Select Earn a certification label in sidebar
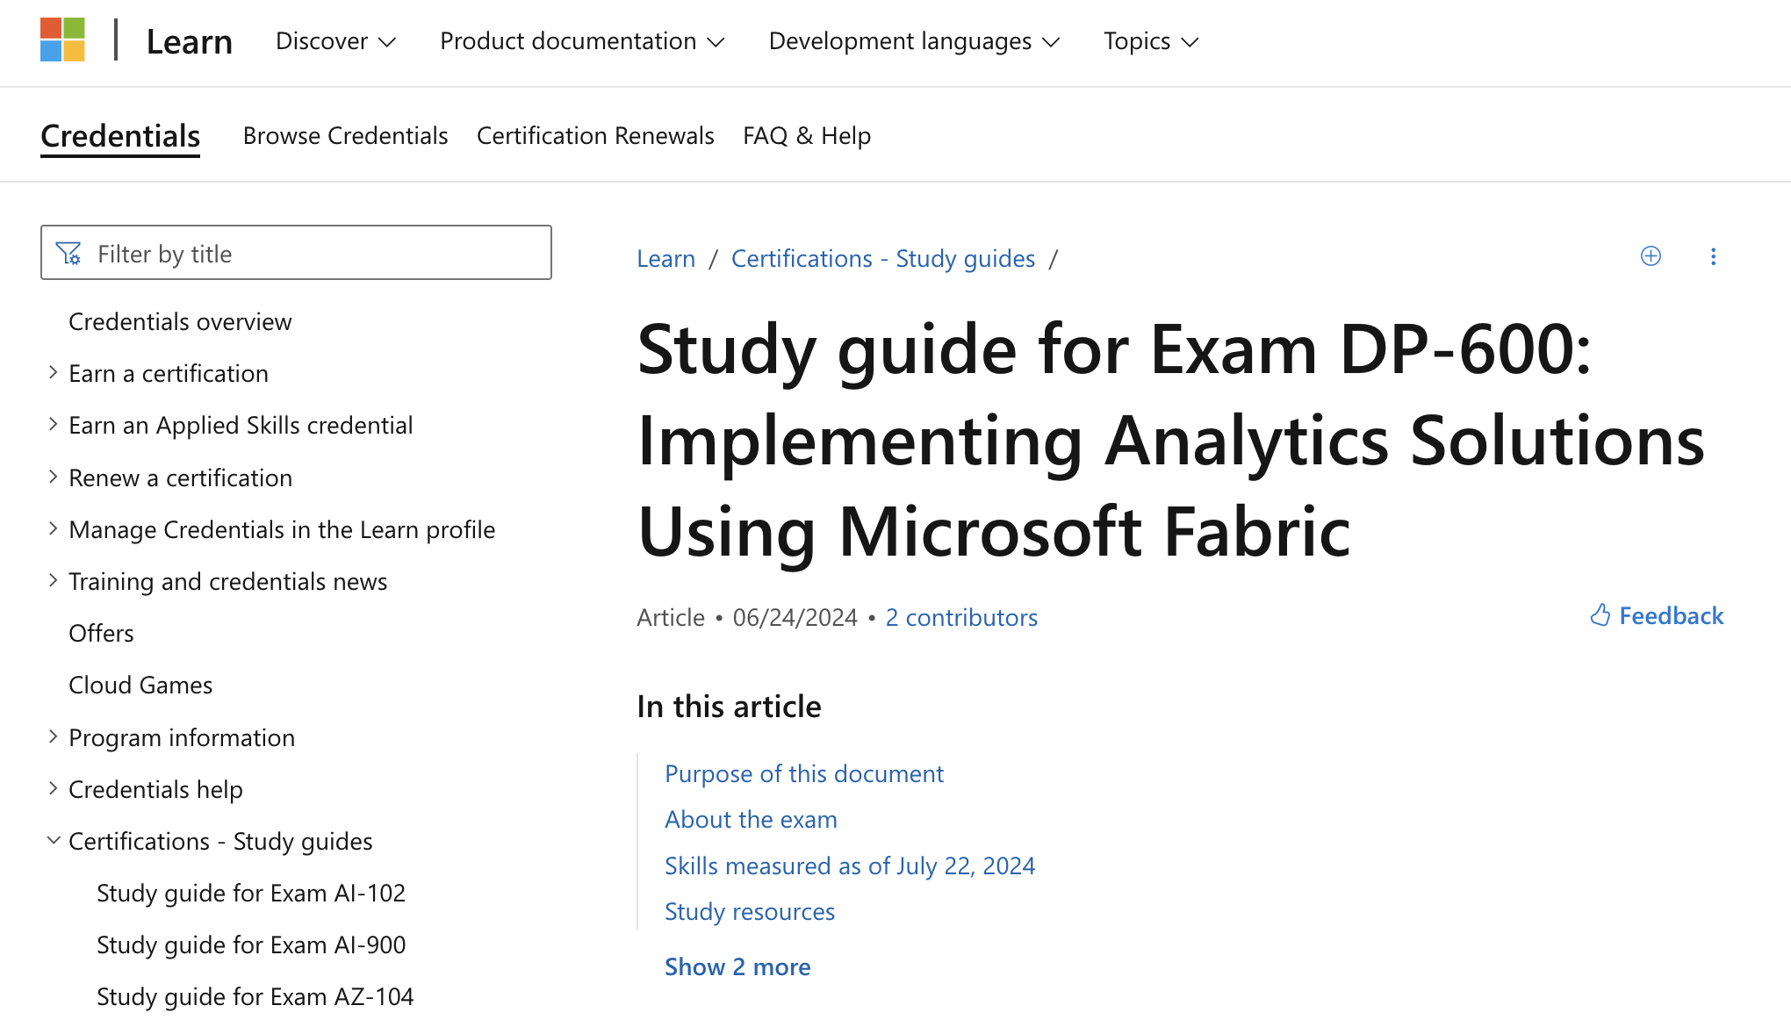The width and height of the screenshot is (1791, 1027). [x=169, y=374]
